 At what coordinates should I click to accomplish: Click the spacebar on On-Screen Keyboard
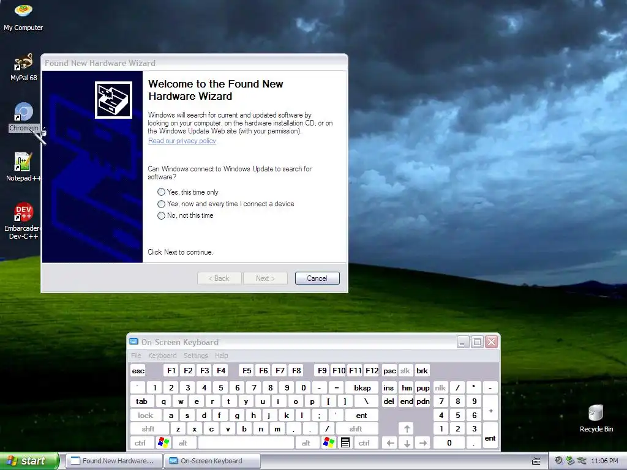click(246, 443)
